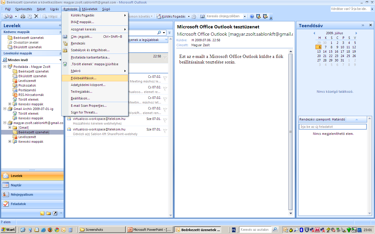Click the Új new mail toolbar icon
The image size is (375, 234).
click(x=8, y=16)
